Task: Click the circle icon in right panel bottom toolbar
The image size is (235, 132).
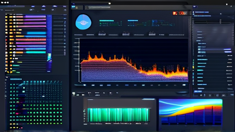Action: point(201,95)
